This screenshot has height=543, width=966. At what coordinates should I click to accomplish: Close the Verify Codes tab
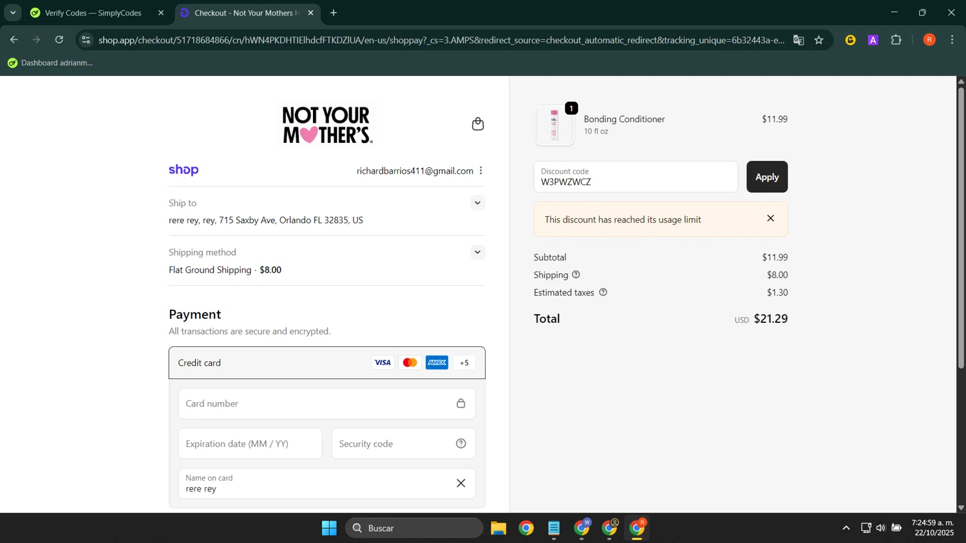[161, 13]
